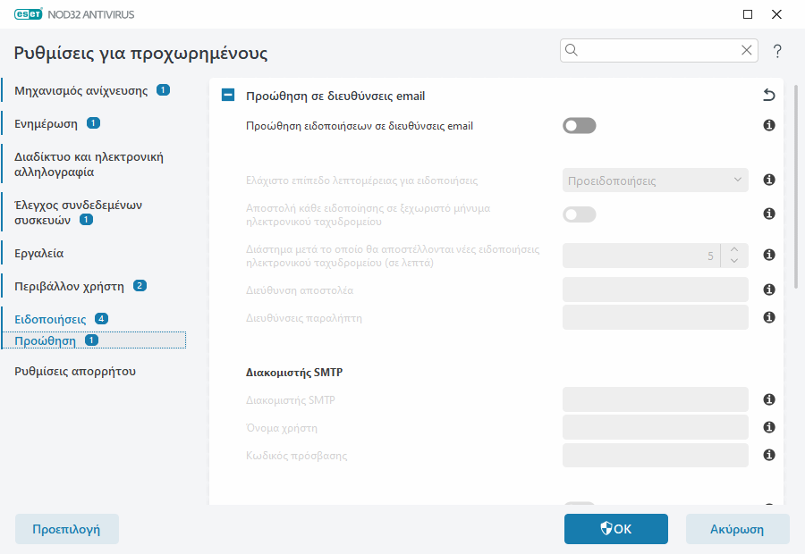Viewport: 805px width, 554px height.
Task: Collapse the Προώθηση σε διευθύνσεις email section
Action: (229, 96)
